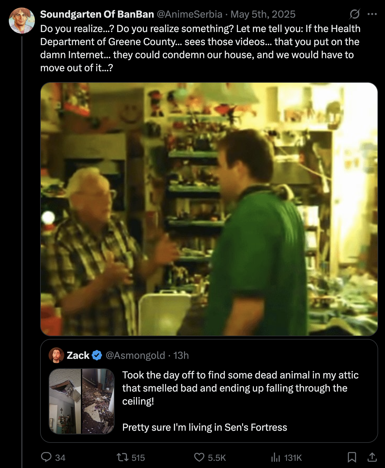385x468 pixels.
Task: Click Zack's blue verified badge
Action: 97,355
